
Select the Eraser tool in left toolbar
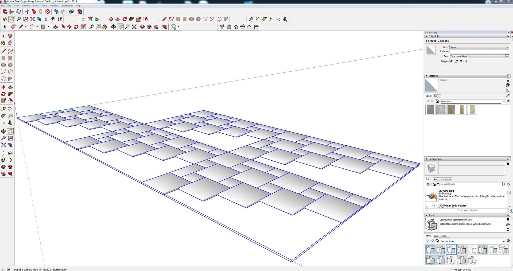[10, 43]
